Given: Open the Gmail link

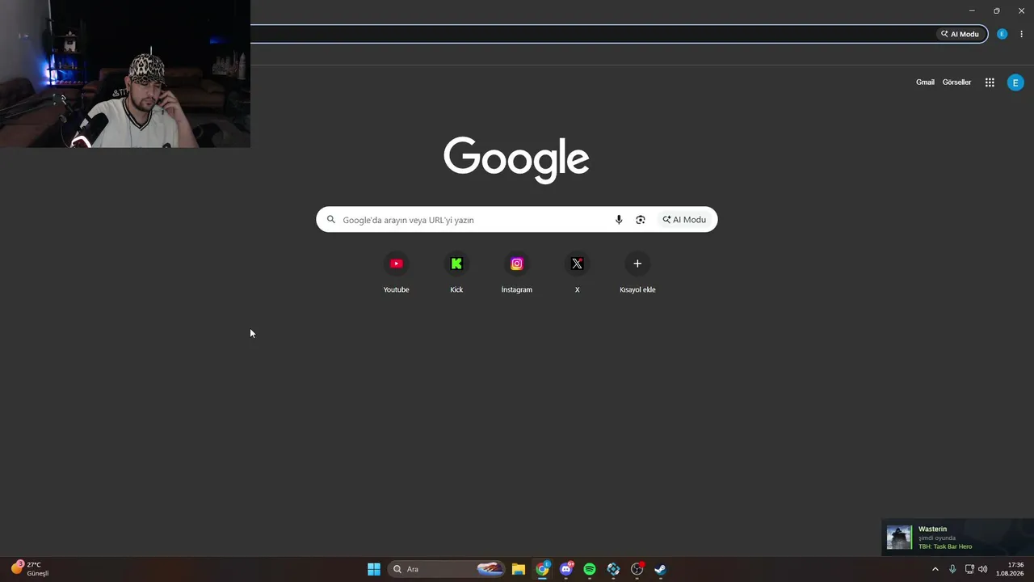Looking at the screenshot, I should [x=925, y=82].
